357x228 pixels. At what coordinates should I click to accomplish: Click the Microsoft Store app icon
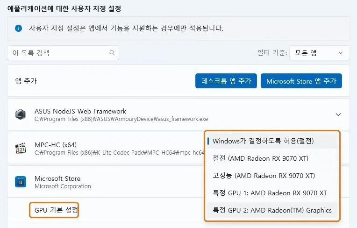(x=21, y=182)
